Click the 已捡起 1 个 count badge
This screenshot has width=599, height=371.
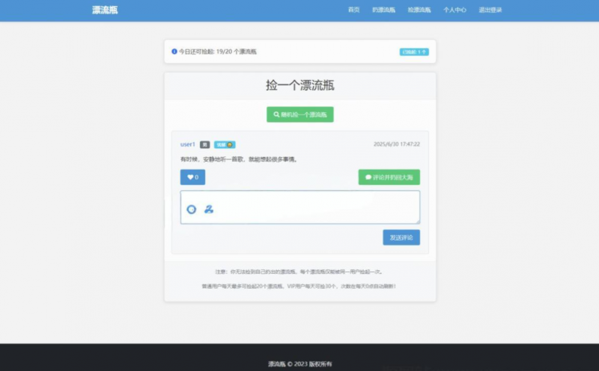(414, 52)
